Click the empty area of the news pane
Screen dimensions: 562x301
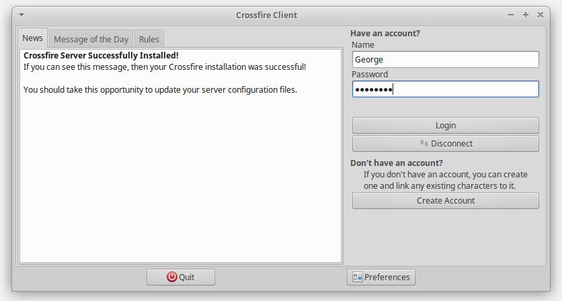(180, 181)
